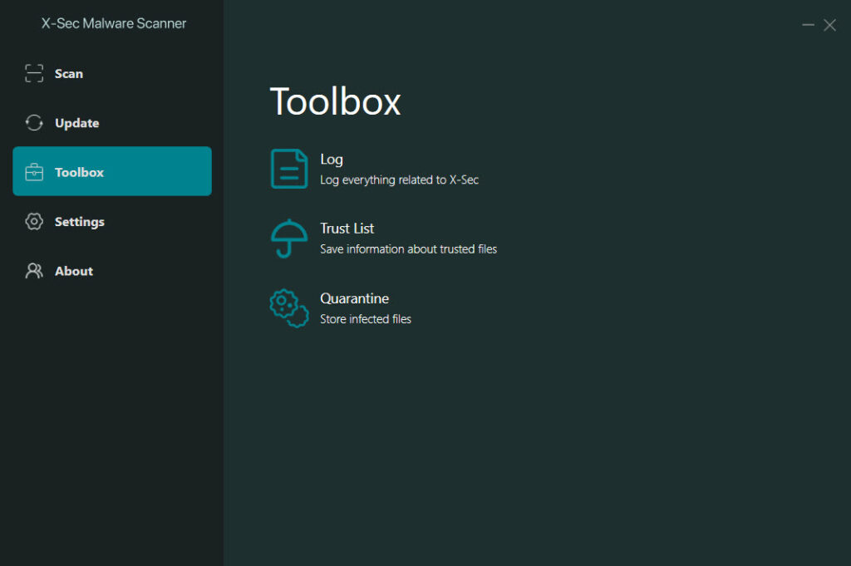This screenshot has width=851, height=566.
Task: Click 'Save information about trusted files' text
Action: 409,249
